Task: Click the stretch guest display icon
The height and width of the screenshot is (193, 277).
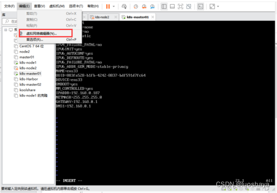Action: click(x=212, y=6)
